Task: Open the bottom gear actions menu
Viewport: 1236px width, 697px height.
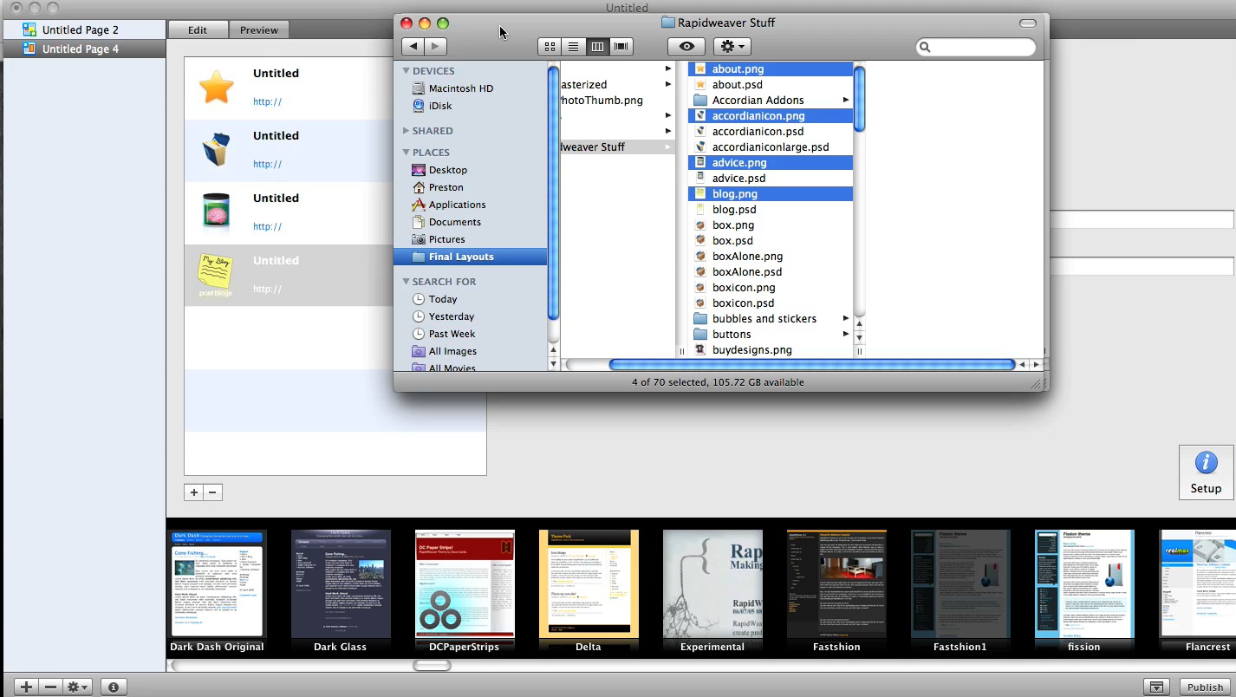Action: pos(77,687)
